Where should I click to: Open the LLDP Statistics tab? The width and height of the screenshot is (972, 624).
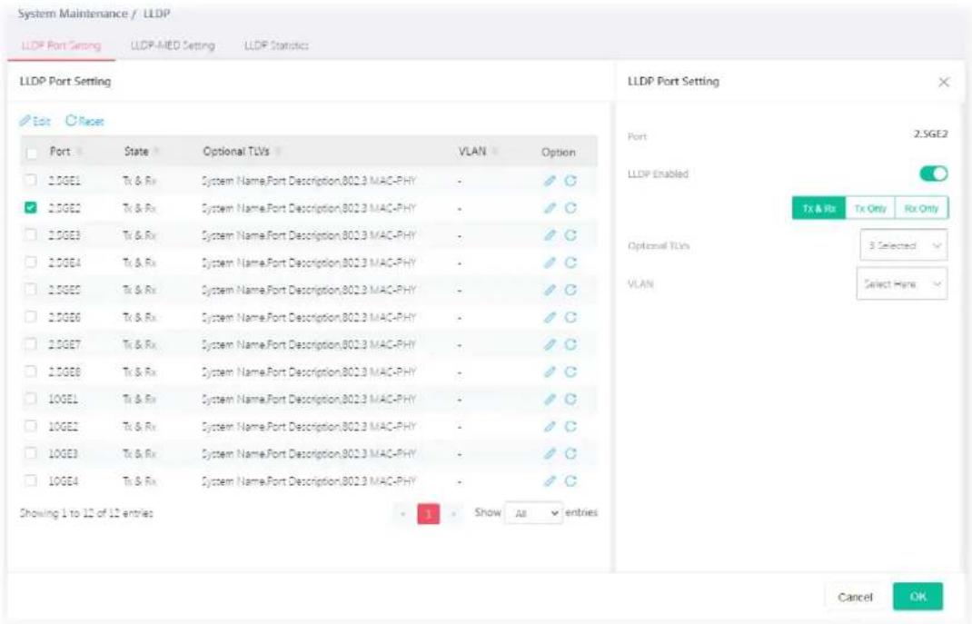click(x=276, y=45)
